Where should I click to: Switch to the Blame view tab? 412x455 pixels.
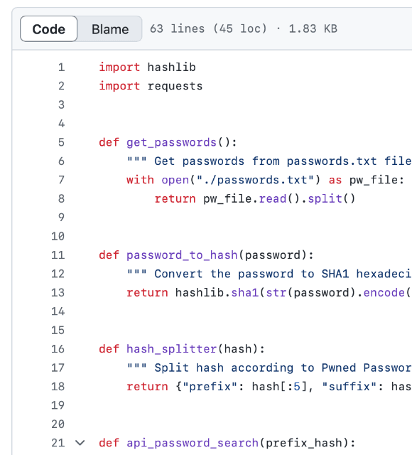(110, 29)
